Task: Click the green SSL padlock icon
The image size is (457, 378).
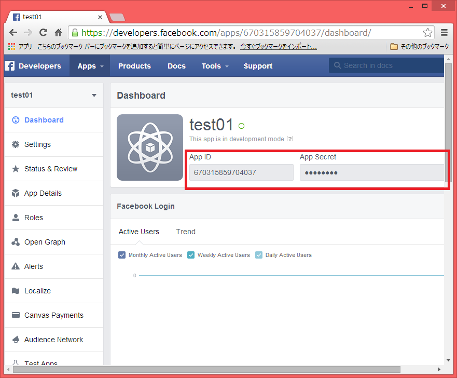Action: pos(75,32)
